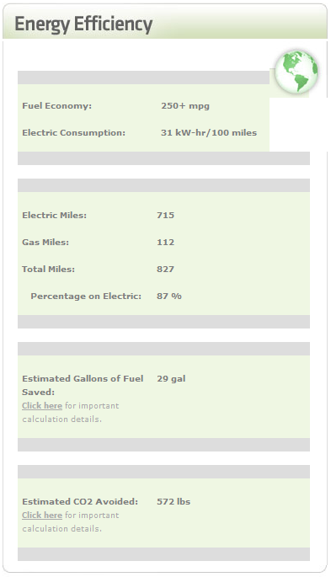Click Estimated Gallons of Fuel Saved label

tap(83, 385)
